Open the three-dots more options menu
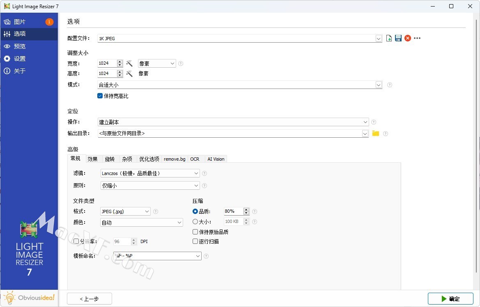 tap(417, 38)
